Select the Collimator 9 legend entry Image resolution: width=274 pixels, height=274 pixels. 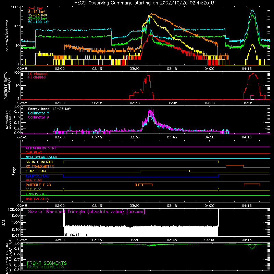tap(38, 117)
